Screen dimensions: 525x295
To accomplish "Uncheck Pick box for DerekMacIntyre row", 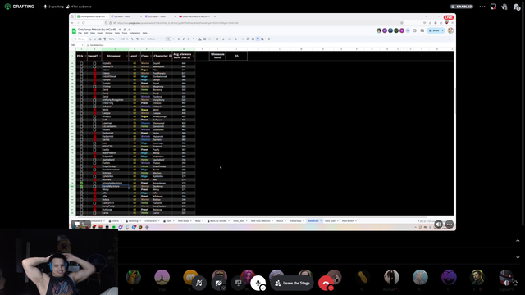I will tap(81, 186).
